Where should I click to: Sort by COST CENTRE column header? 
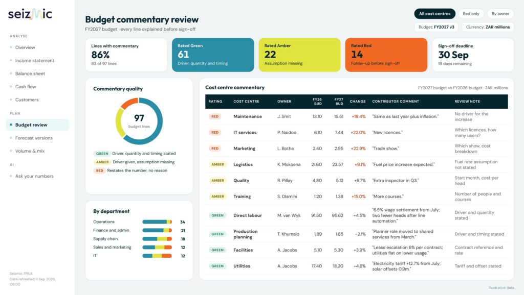(x=246, y=102)
